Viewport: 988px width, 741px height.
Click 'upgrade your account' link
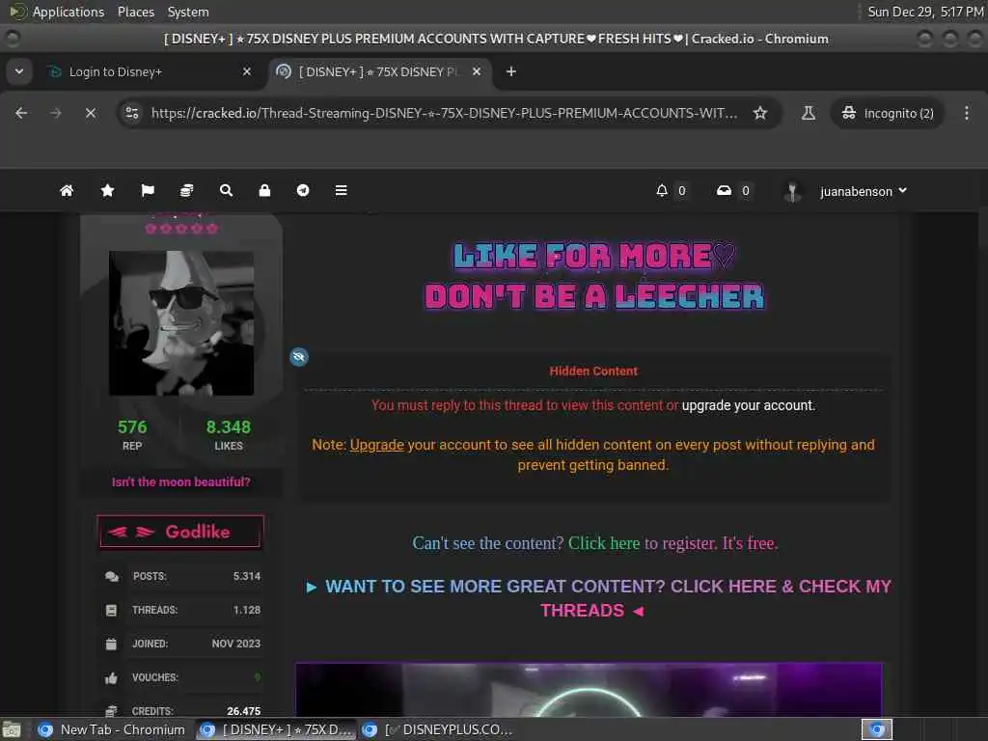tap(748, 405)
